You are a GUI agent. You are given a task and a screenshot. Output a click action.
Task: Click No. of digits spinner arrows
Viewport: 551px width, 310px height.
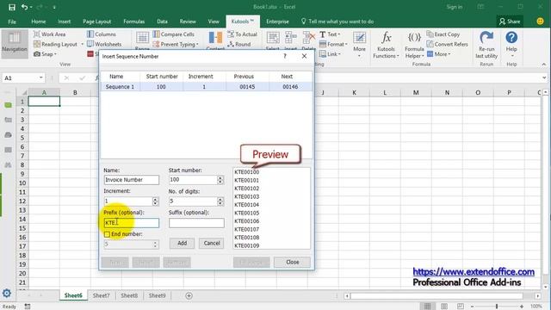220,201
